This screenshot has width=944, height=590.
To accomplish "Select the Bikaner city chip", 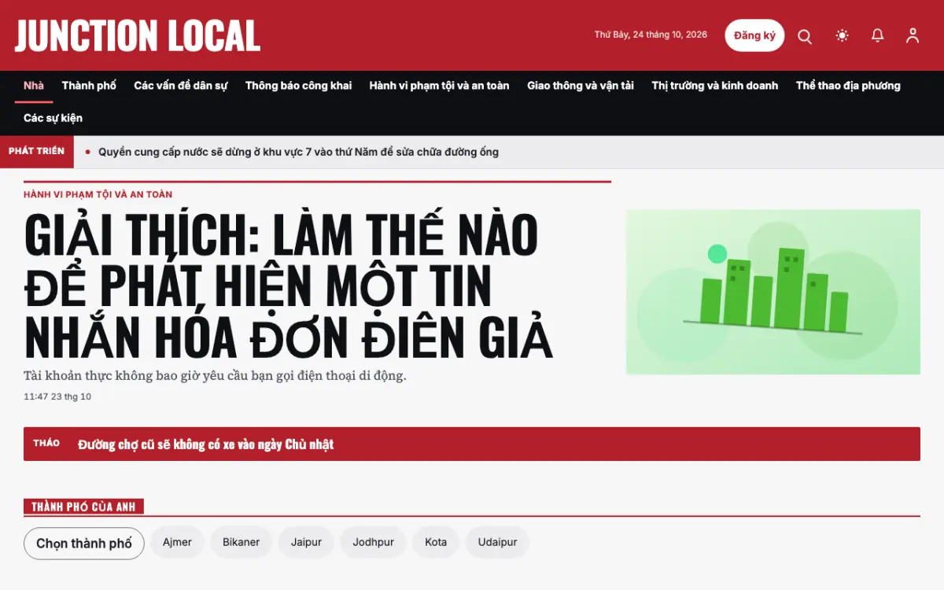I will (241, 543).
